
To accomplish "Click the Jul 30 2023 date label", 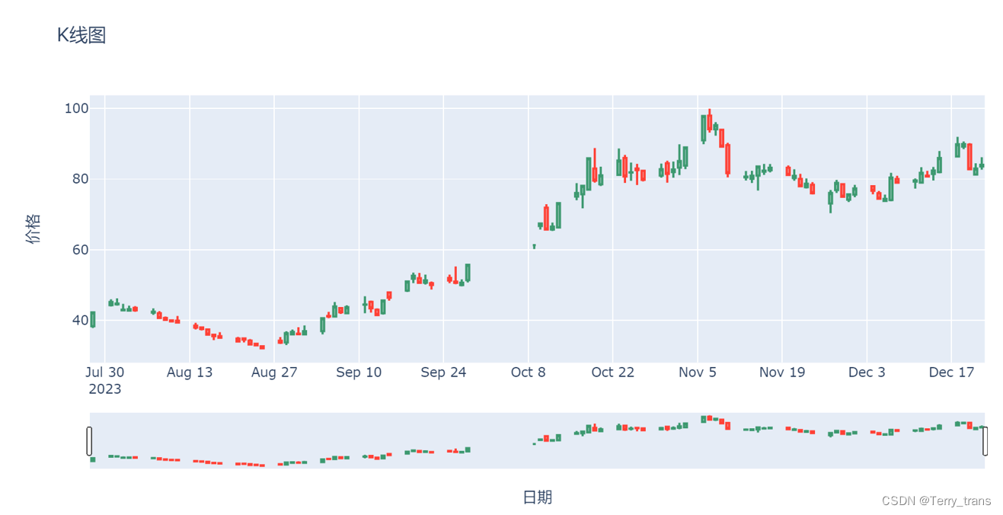I will (x=106, y=380).
